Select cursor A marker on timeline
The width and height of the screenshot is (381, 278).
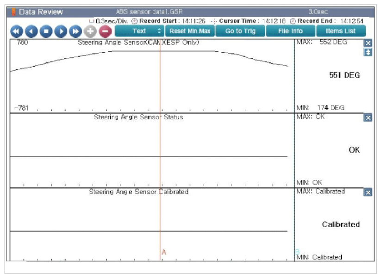164,252
